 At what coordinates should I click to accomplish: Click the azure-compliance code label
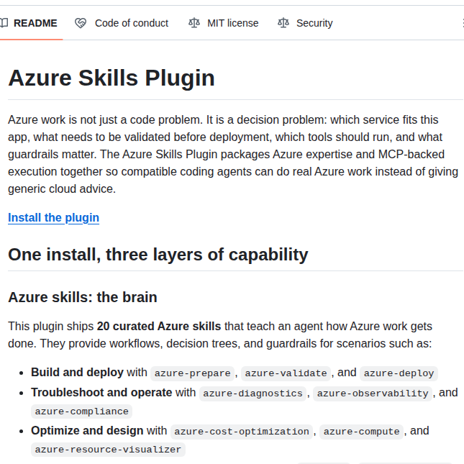click(82, 411)
